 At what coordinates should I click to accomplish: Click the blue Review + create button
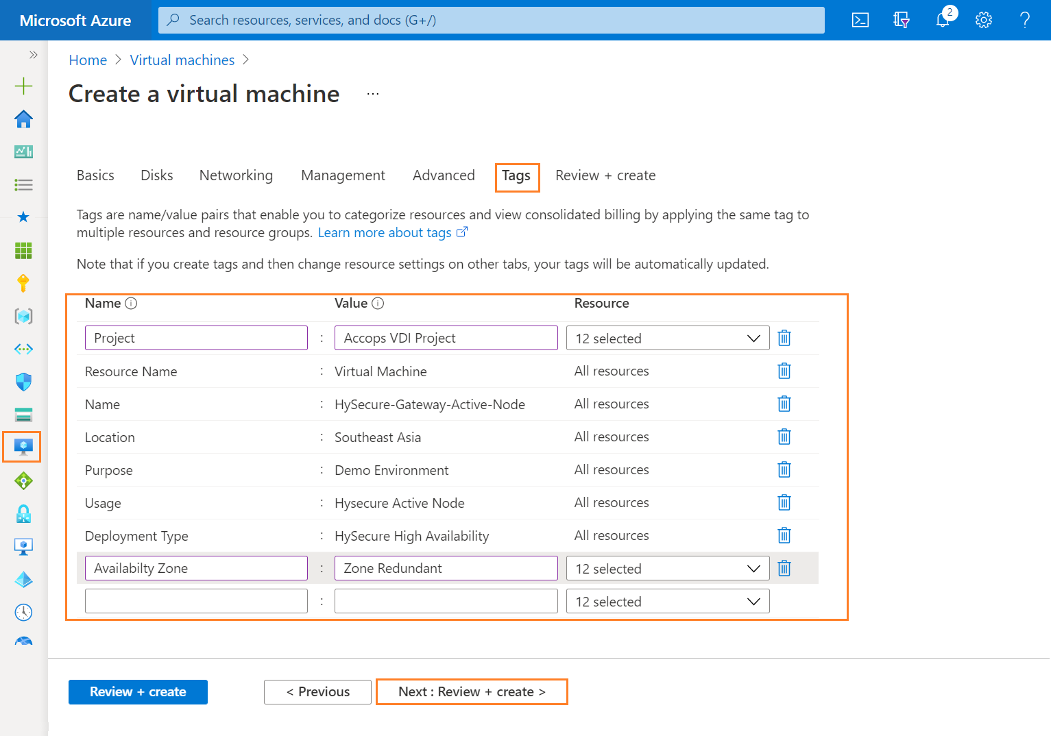point(138,692)
